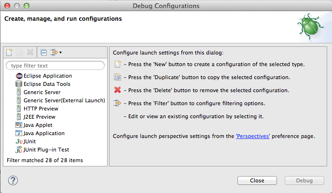This screenshot has height=193, width=332.
Task: Open the Filter dropdown arrow in toolbar
Action: tap(60, 52)
